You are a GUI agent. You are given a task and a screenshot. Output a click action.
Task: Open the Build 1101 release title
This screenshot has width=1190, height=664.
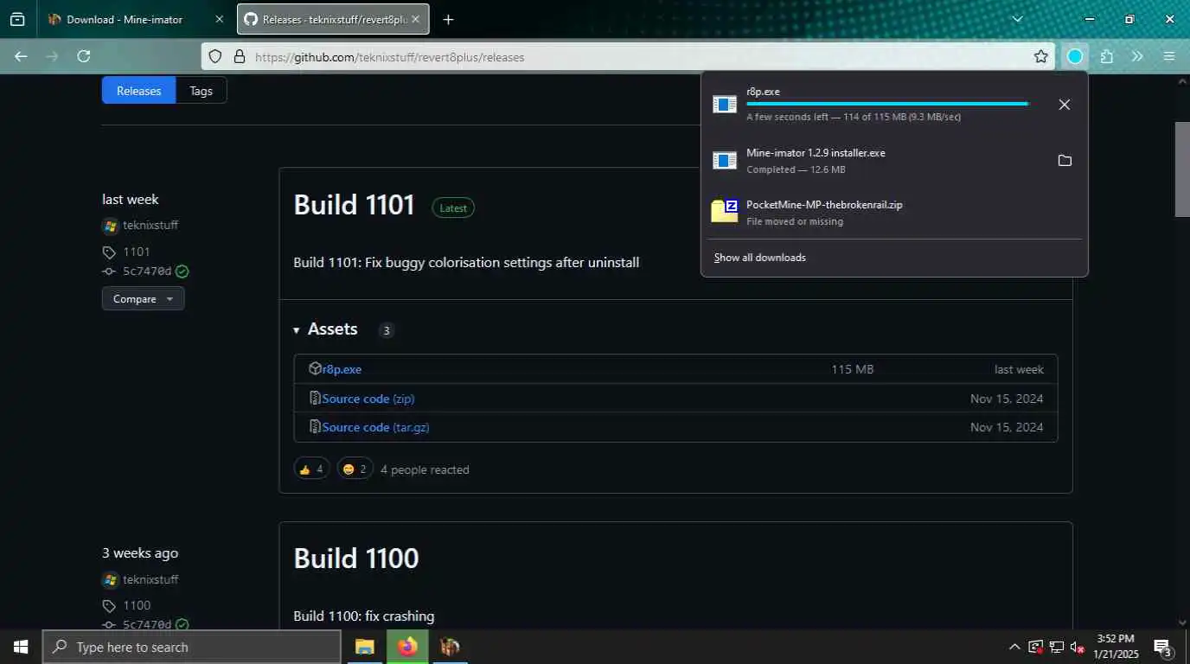tap(354, 205)
